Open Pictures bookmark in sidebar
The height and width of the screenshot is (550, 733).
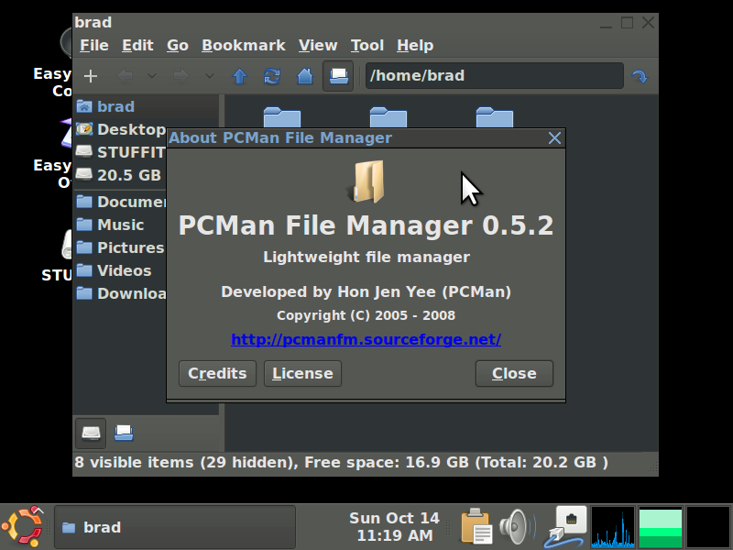(x=121, y=247)
